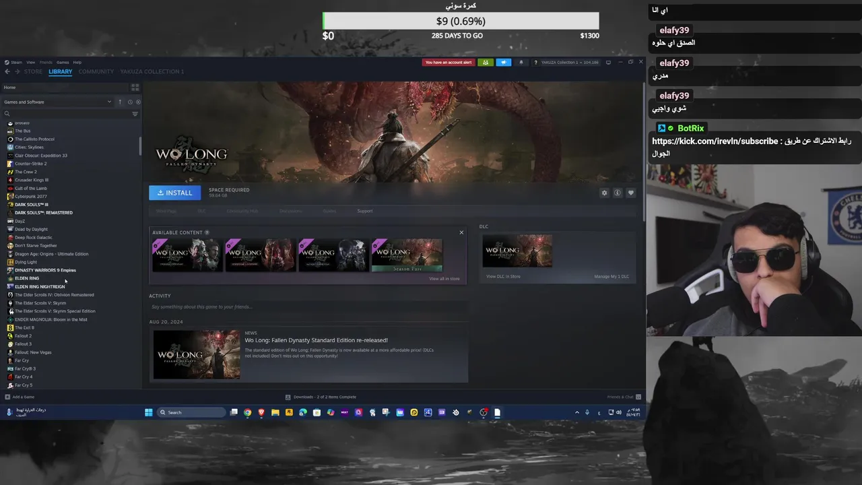The image size is (862, 485).
Task: Open the COMMUNITY tab
Action: pyautogui.click(x=96, y=71)
